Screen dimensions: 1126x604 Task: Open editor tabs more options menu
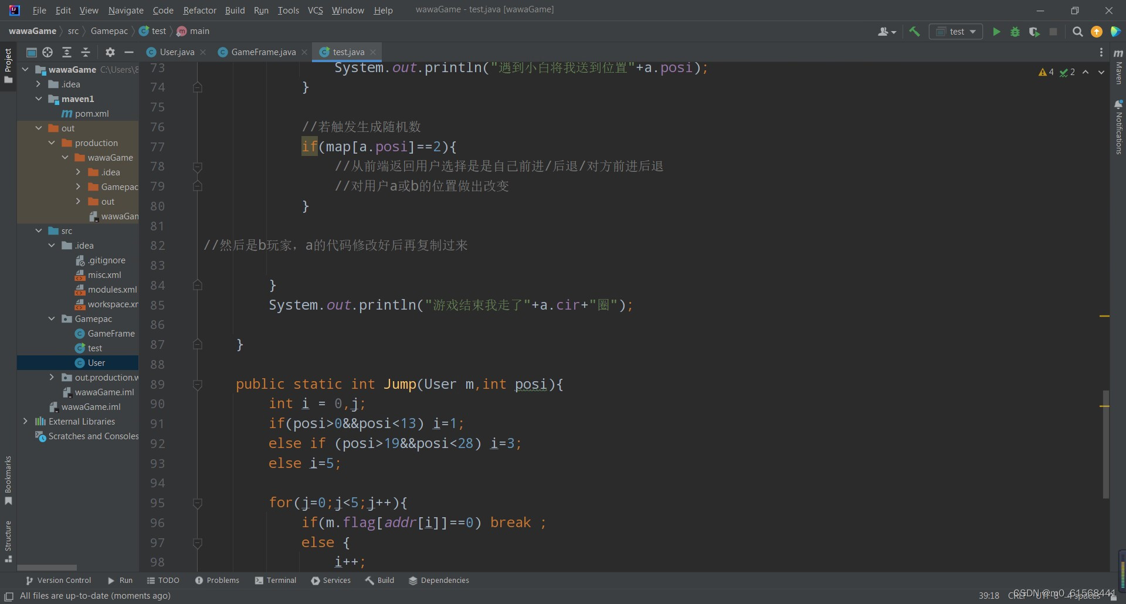(1101, 52)
